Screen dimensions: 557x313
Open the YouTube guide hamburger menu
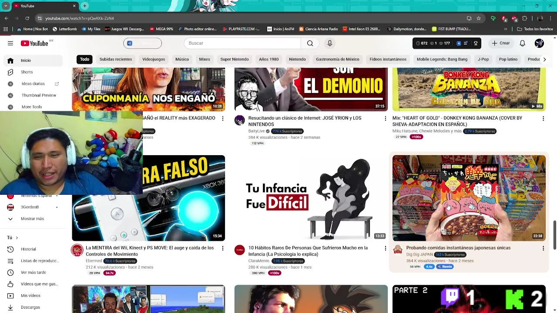(x=10, y=43)
